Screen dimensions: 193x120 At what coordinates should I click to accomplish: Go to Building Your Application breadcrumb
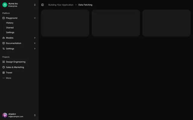click(x=61, y=5)
